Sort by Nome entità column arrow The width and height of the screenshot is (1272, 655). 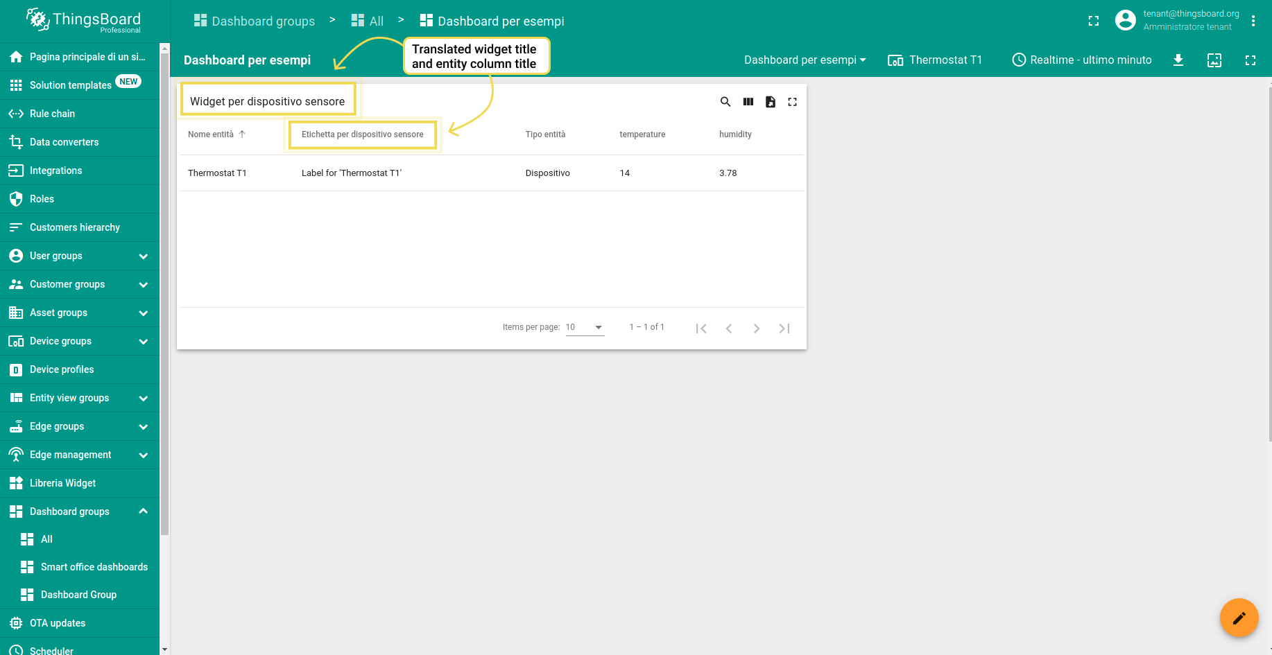[x=242, y=134]
